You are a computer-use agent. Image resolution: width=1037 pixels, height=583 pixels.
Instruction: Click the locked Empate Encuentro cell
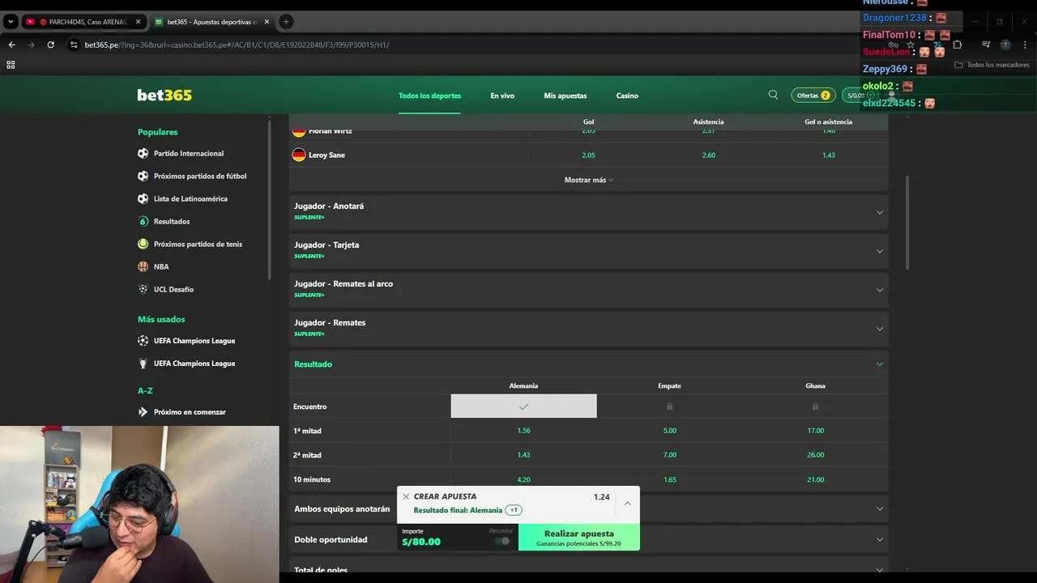point(669,406)
